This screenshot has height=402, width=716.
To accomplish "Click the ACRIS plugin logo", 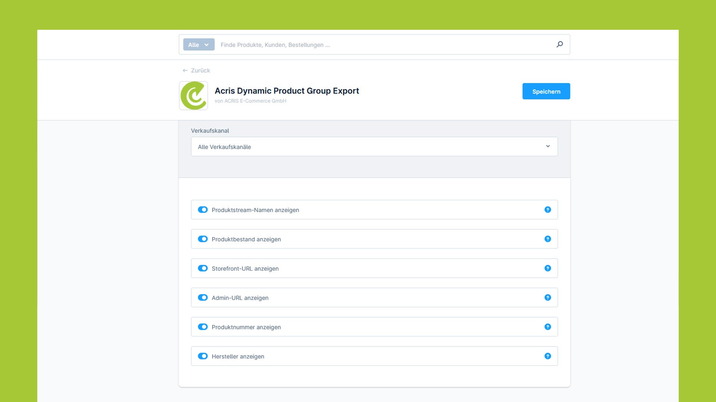I will [193, 96].
